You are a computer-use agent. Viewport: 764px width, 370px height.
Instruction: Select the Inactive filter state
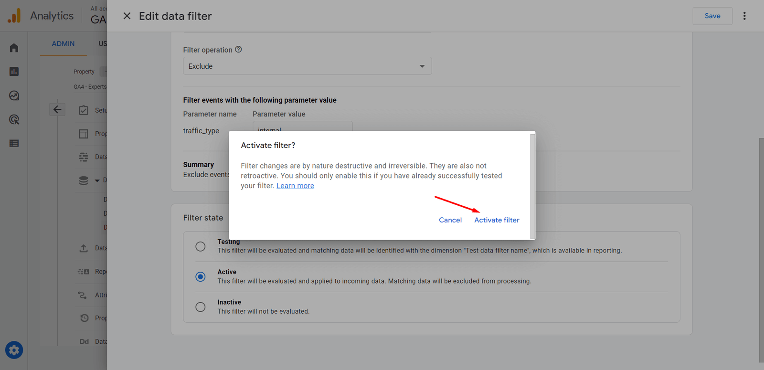tap(201, 307)
